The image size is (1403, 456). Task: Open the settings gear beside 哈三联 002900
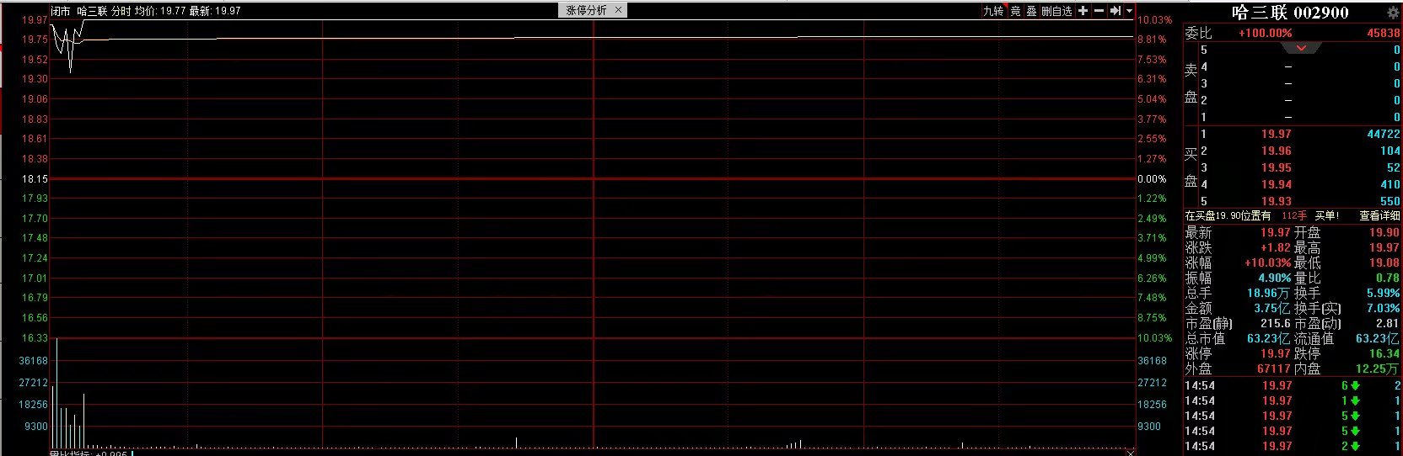(1393, 13)
